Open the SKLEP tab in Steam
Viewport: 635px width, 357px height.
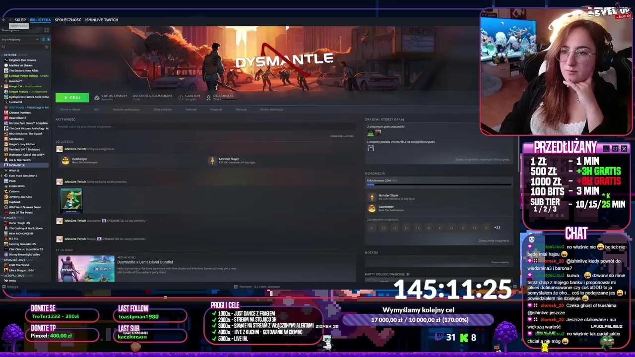click(20, 20)
